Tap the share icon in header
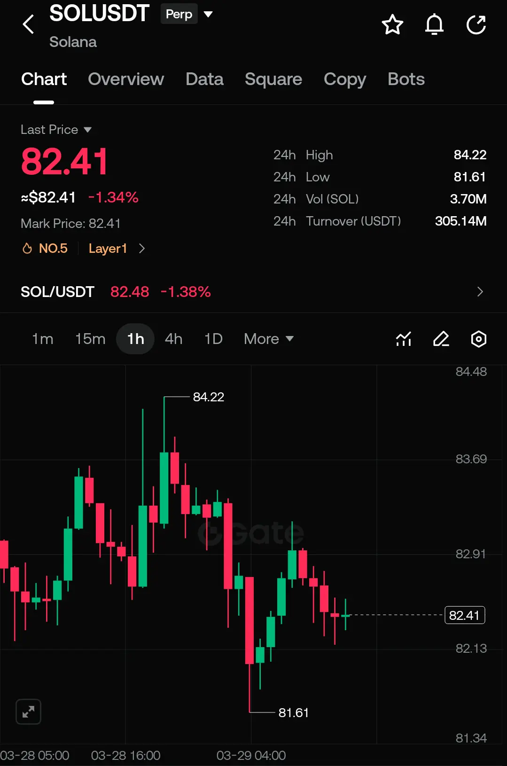 pyautogui.click(x=476, y=24)
